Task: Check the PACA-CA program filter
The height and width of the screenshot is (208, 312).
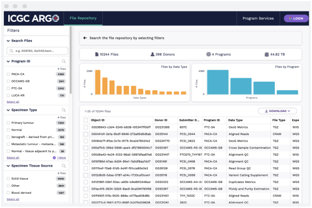Action: point(8,74)
